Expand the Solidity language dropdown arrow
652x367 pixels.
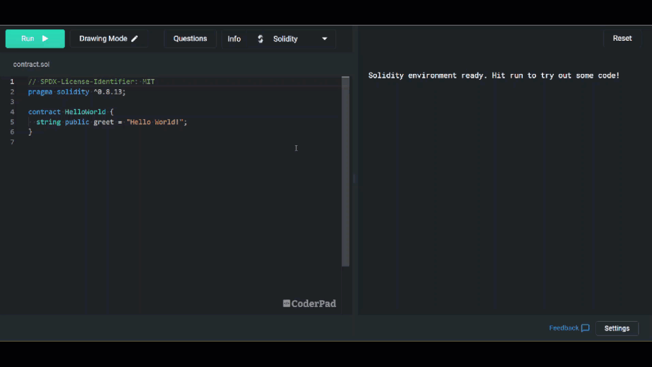pyautogui.click(x=324, y=39)
